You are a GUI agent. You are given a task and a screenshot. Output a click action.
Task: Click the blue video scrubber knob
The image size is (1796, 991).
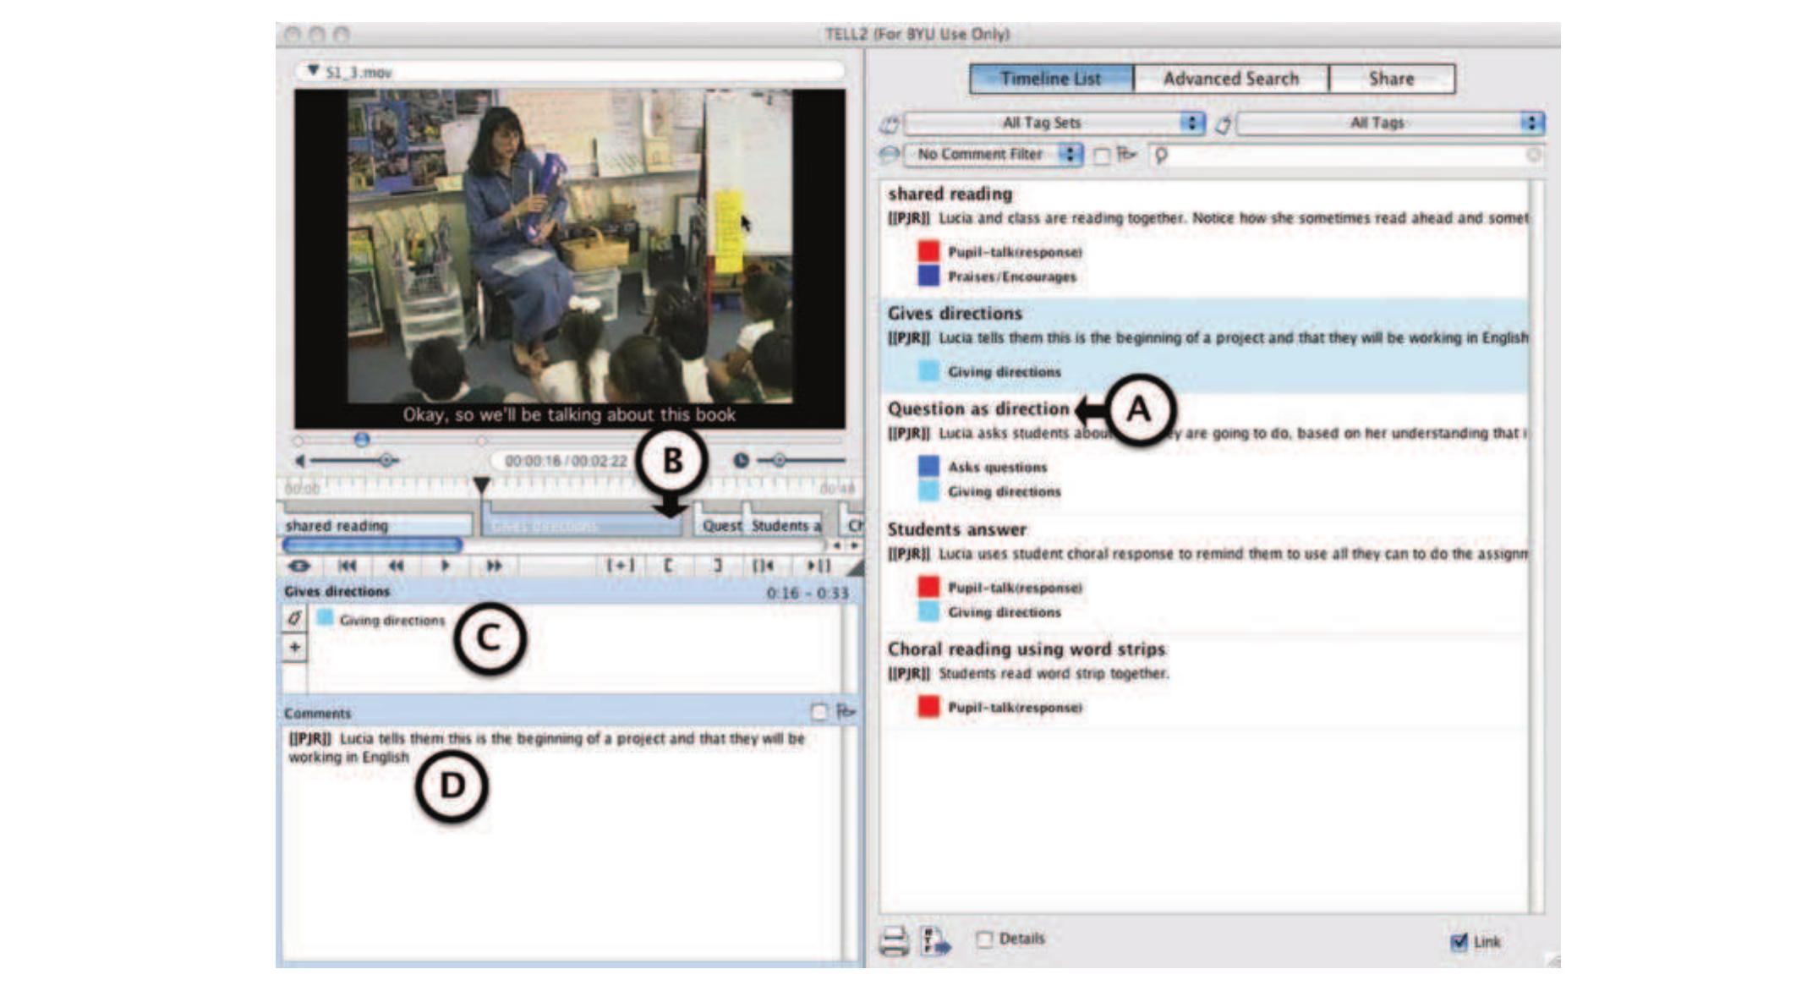(x=362, y=440)
